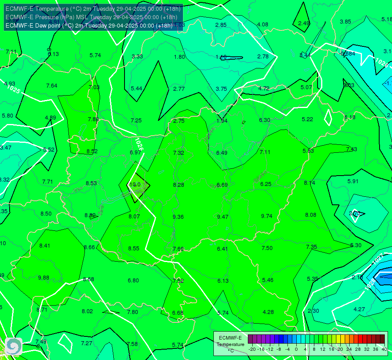Click the 7.71 temperature value
The image size is (392, 360).
tap(48, 182)
